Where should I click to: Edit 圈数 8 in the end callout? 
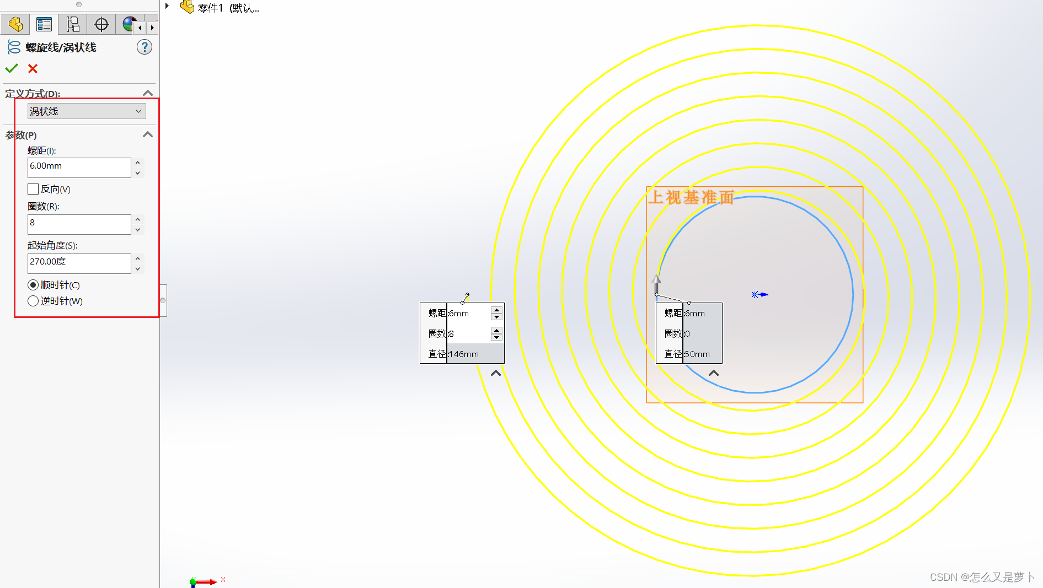pos(469,333)
